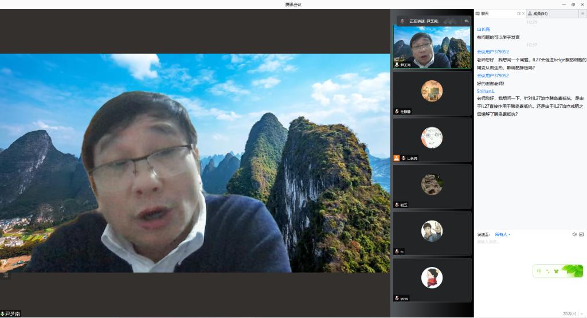Select the tc participant video tile
587x318 pixels.
[432, 233]
